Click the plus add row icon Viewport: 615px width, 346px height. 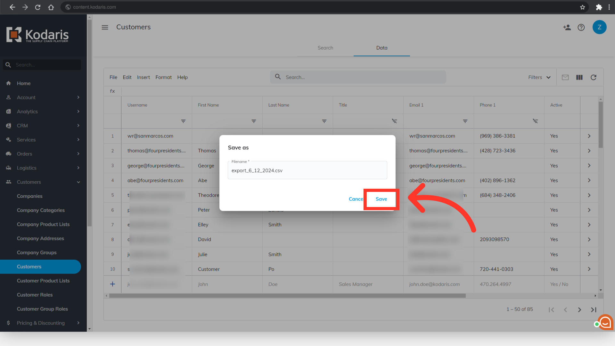pyautogui.click(x=112, y=284)
